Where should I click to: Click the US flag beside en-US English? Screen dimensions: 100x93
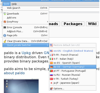click(x=51, y=51)
